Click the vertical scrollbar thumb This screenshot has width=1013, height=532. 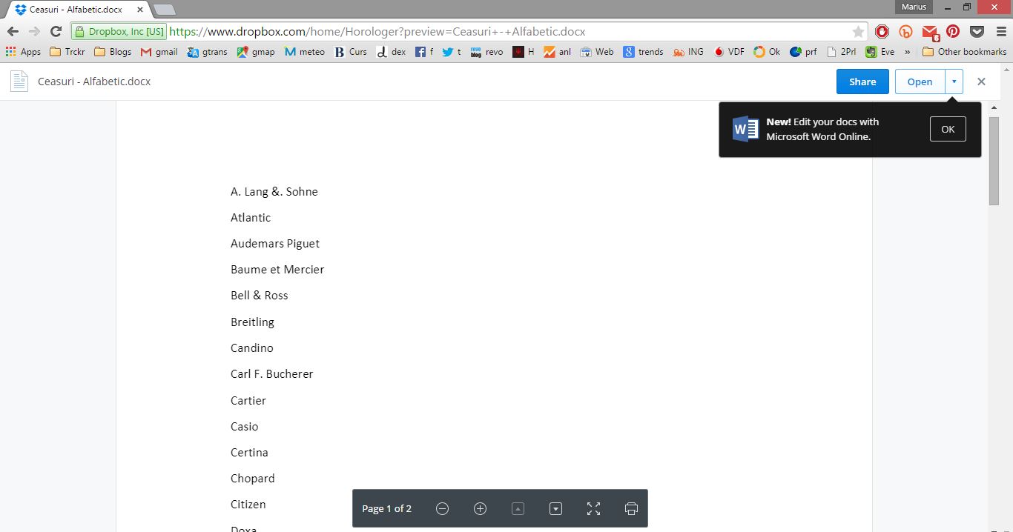tap(994, 160)
